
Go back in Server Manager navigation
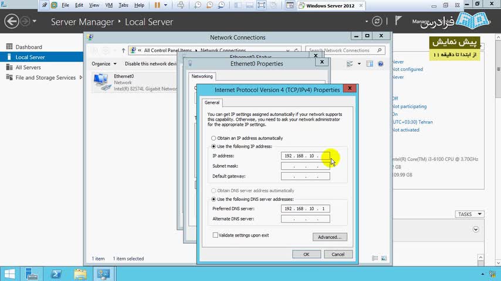[12, 22]
